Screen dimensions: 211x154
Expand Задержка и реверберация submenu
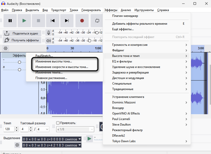click(147, 73)
